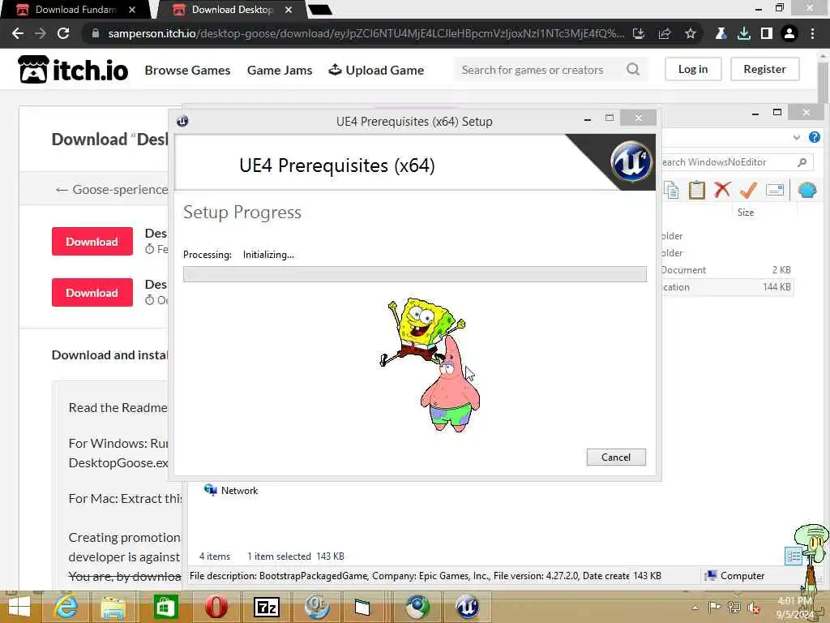Open the taskbar clock showing 4:01 PM
The image size is (830, 623).
[x=794, y=608]
